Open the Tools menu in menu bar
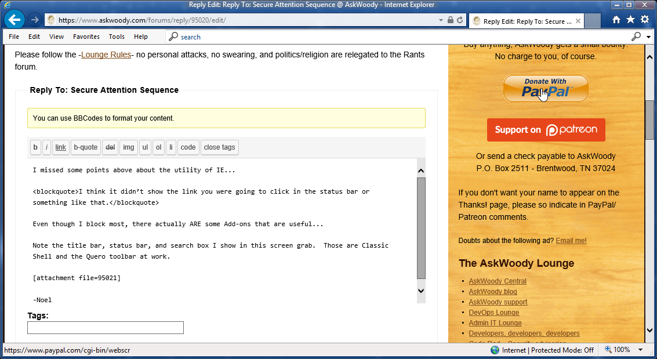The width and height of the screenshot is (657, 359). click(117, 37)
